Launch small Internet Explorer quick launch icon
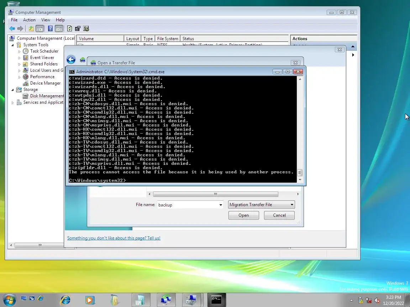The width and height of the screenshot is (410, 307). click(x=41, y=298)
